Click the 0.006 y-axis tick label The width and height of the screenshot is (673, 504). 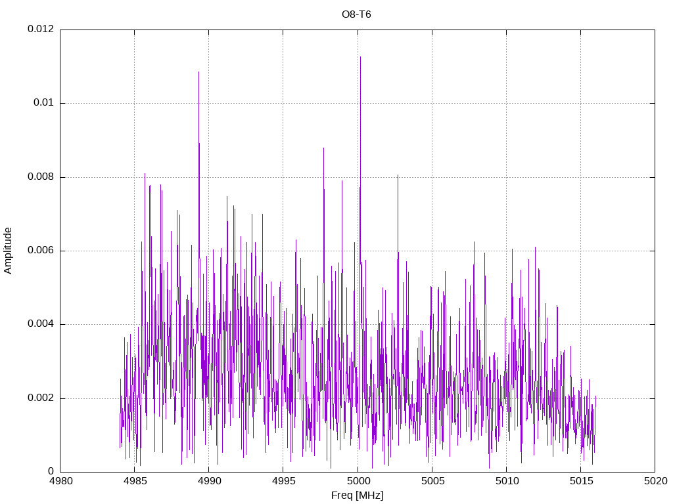[x=41, y=251]
